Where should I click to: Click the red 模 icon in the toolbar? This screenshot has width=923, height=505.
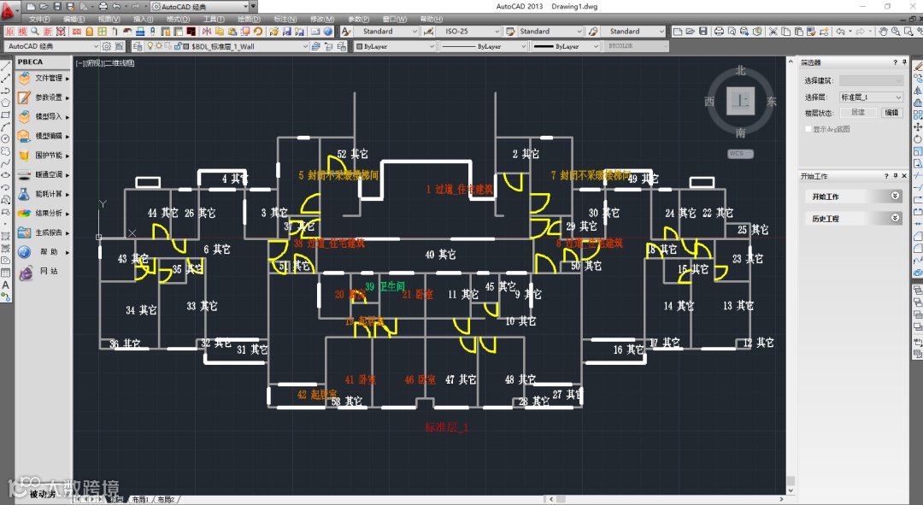click(23, 32)
